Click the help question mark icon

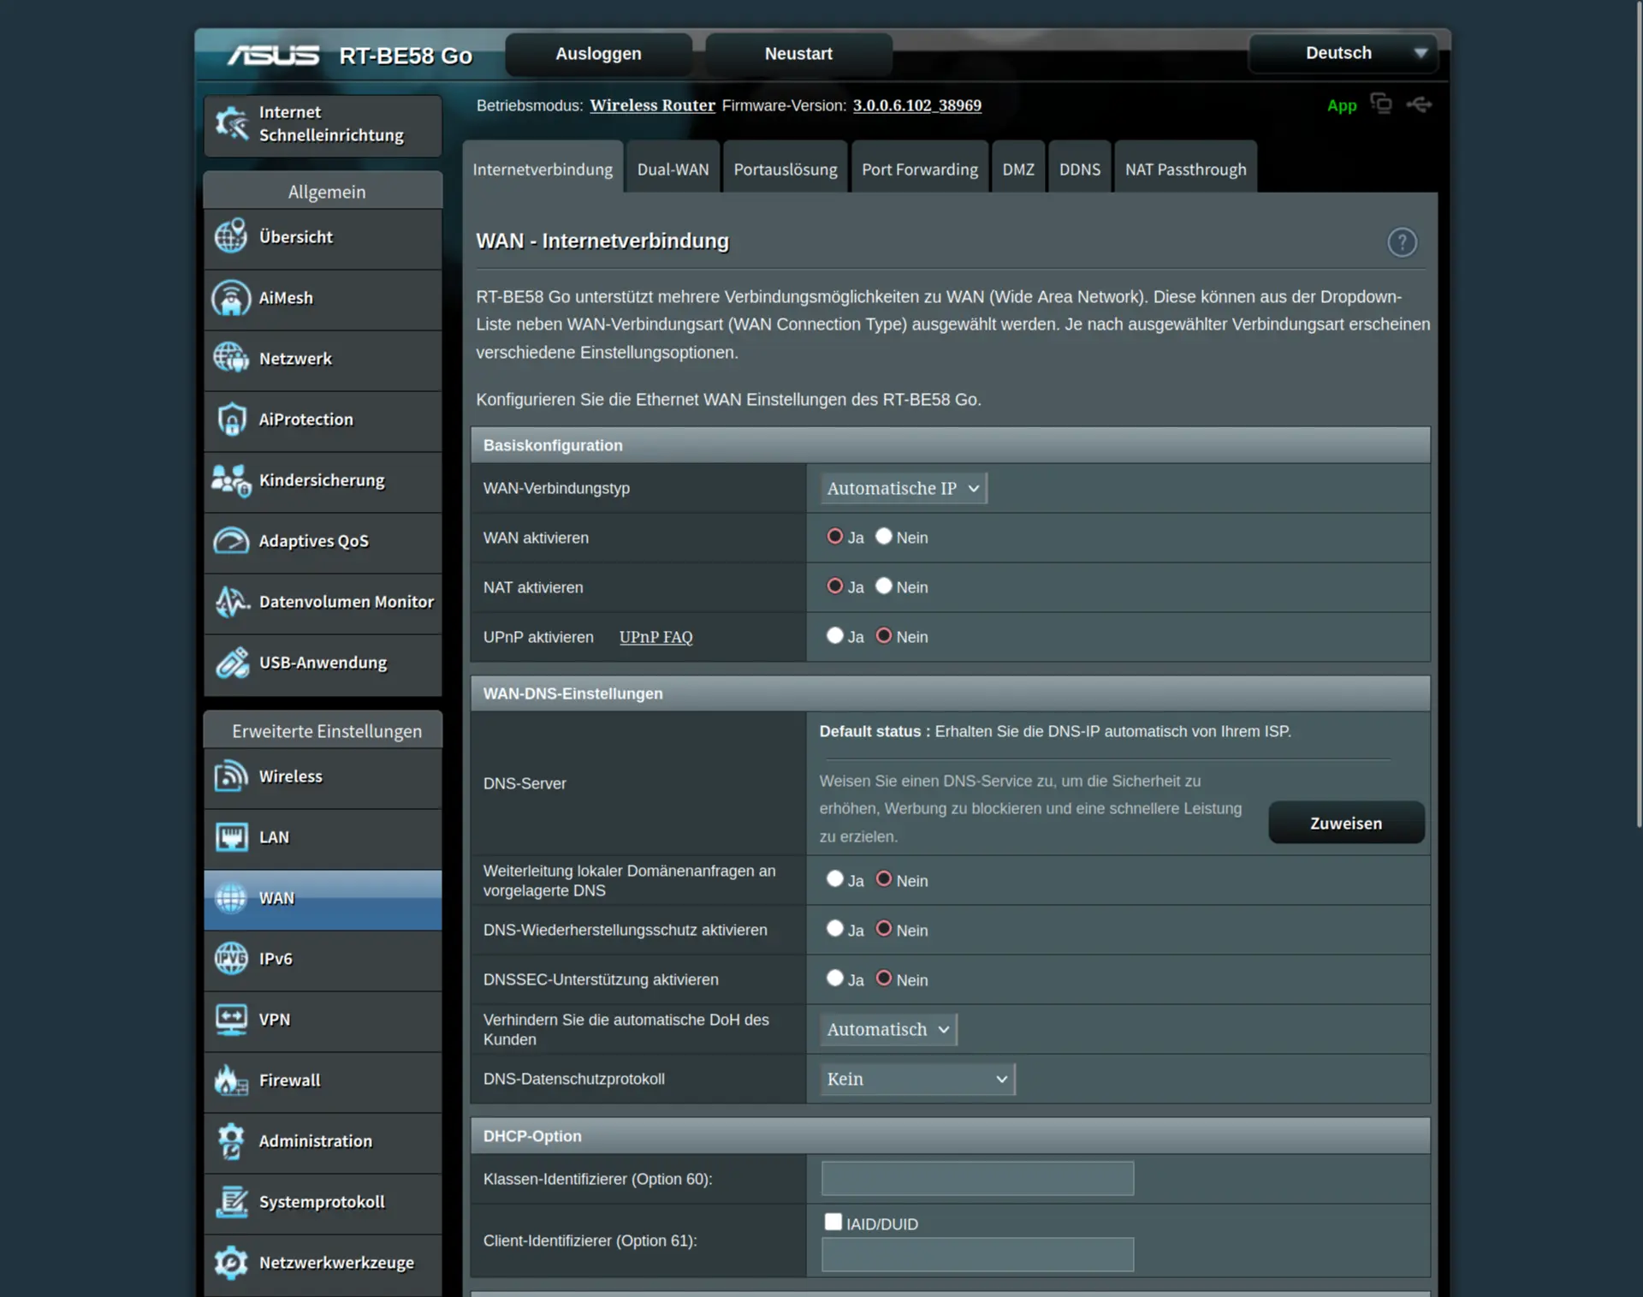point(1402,242)
